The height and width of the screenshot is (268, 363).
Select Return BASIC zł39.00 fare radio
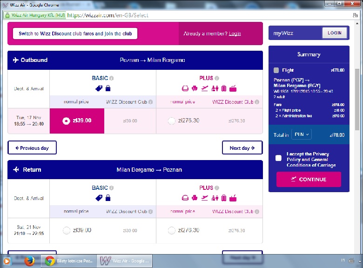click(67, 230)
